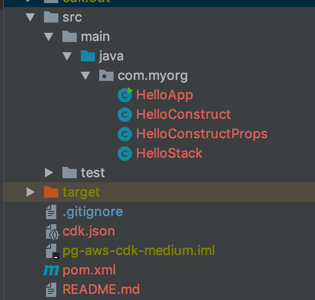Expand the test folder arrow
The height and width of the screenshot is (300, 315).
(49, 173)
